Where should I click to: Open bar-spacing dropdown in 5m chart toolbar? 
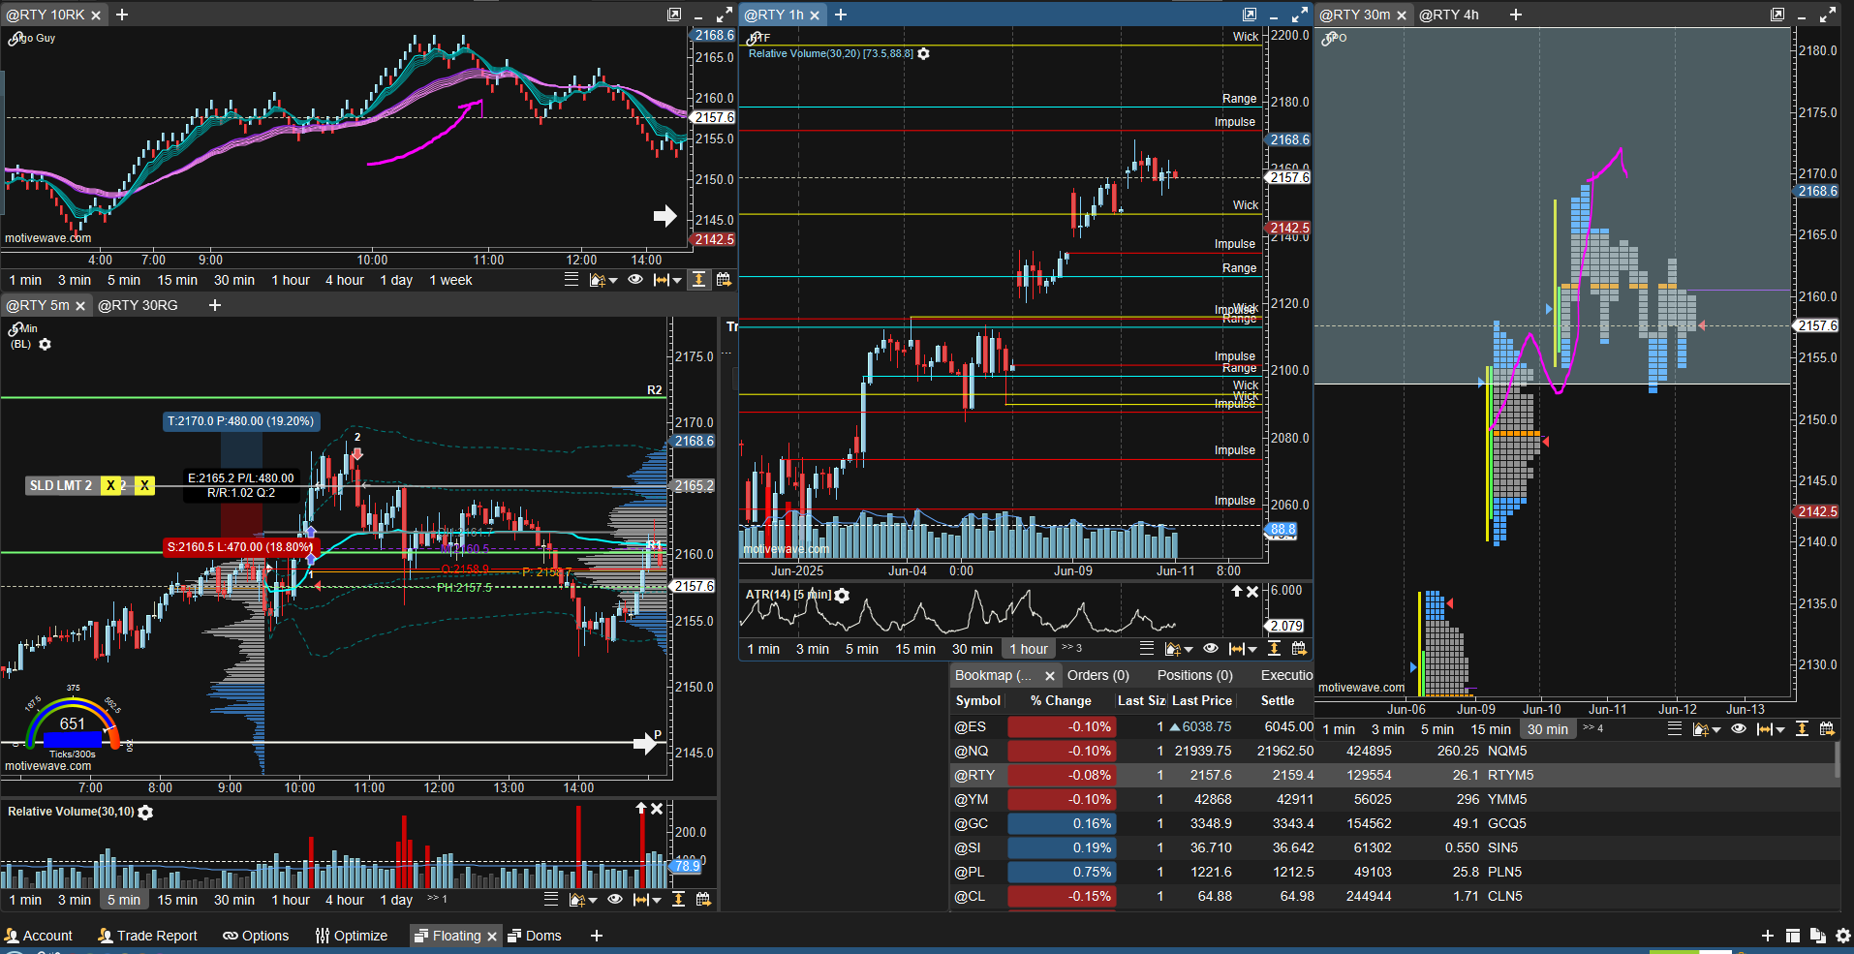646,900
